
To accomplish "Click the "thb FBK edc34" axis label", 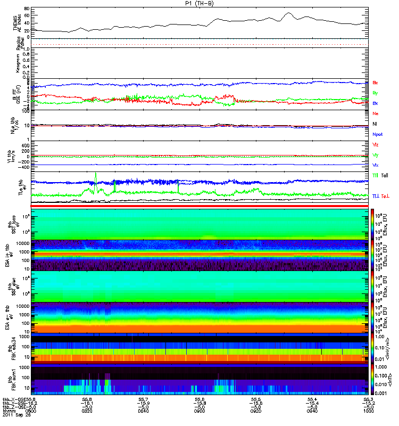I will [x=11, y=349].
